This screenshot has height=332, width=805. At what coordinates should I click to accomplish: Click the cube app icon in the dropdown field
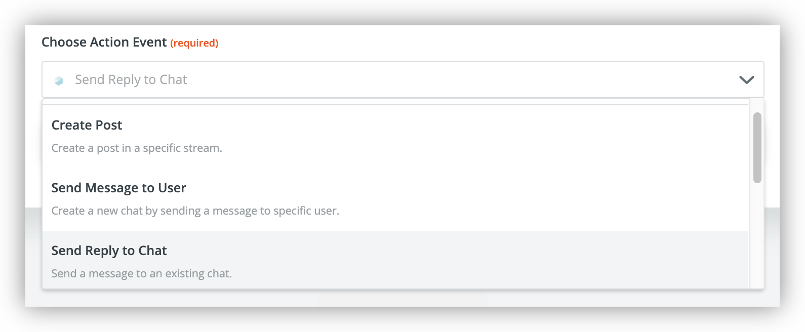(59, 80)
